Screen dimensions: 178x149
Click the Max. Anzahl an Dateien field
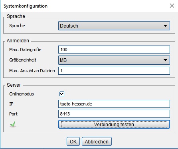(x=114, y=71)
